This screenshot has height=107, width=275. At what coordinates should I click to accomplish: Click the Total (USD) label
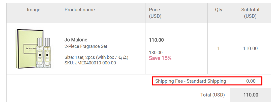pyautogui.click(x=212, y=95)
